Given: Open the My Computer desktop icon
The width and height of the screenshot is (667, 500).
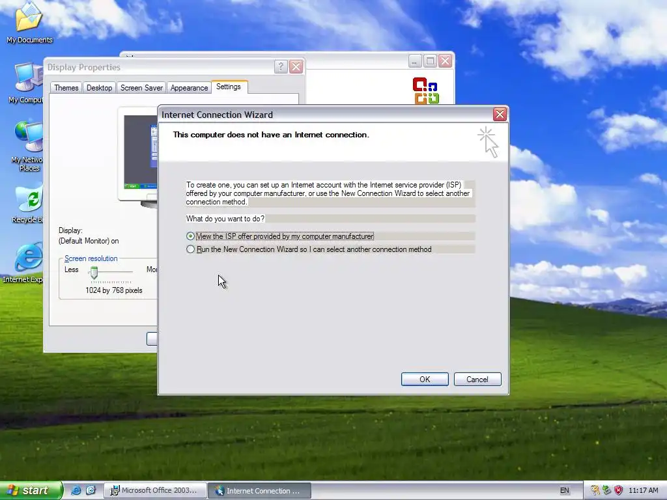Looking at the screenshot, I should tap(28, 83).
